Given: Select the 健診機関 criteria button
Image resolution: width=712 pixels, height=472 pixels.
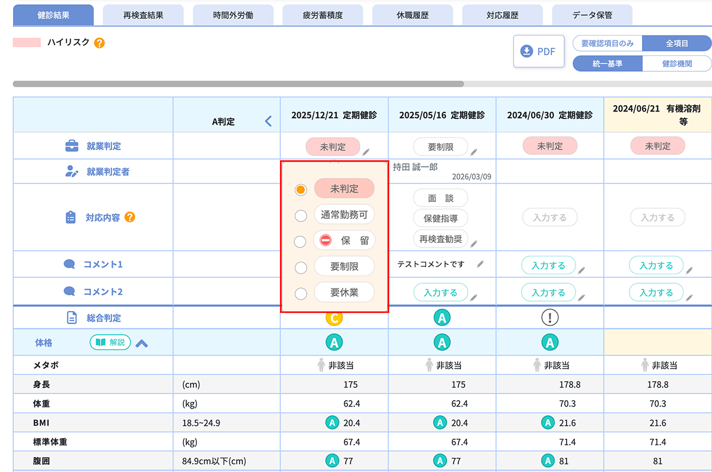Looking at the screenshot, I should 676,64.
